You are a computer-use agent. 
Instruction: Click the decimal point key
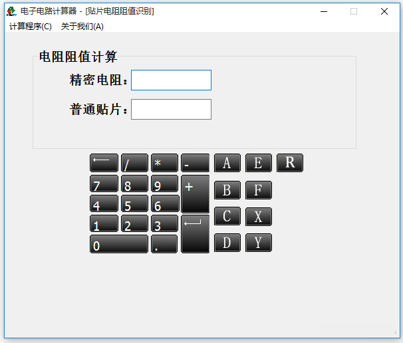tap(164, 244)
